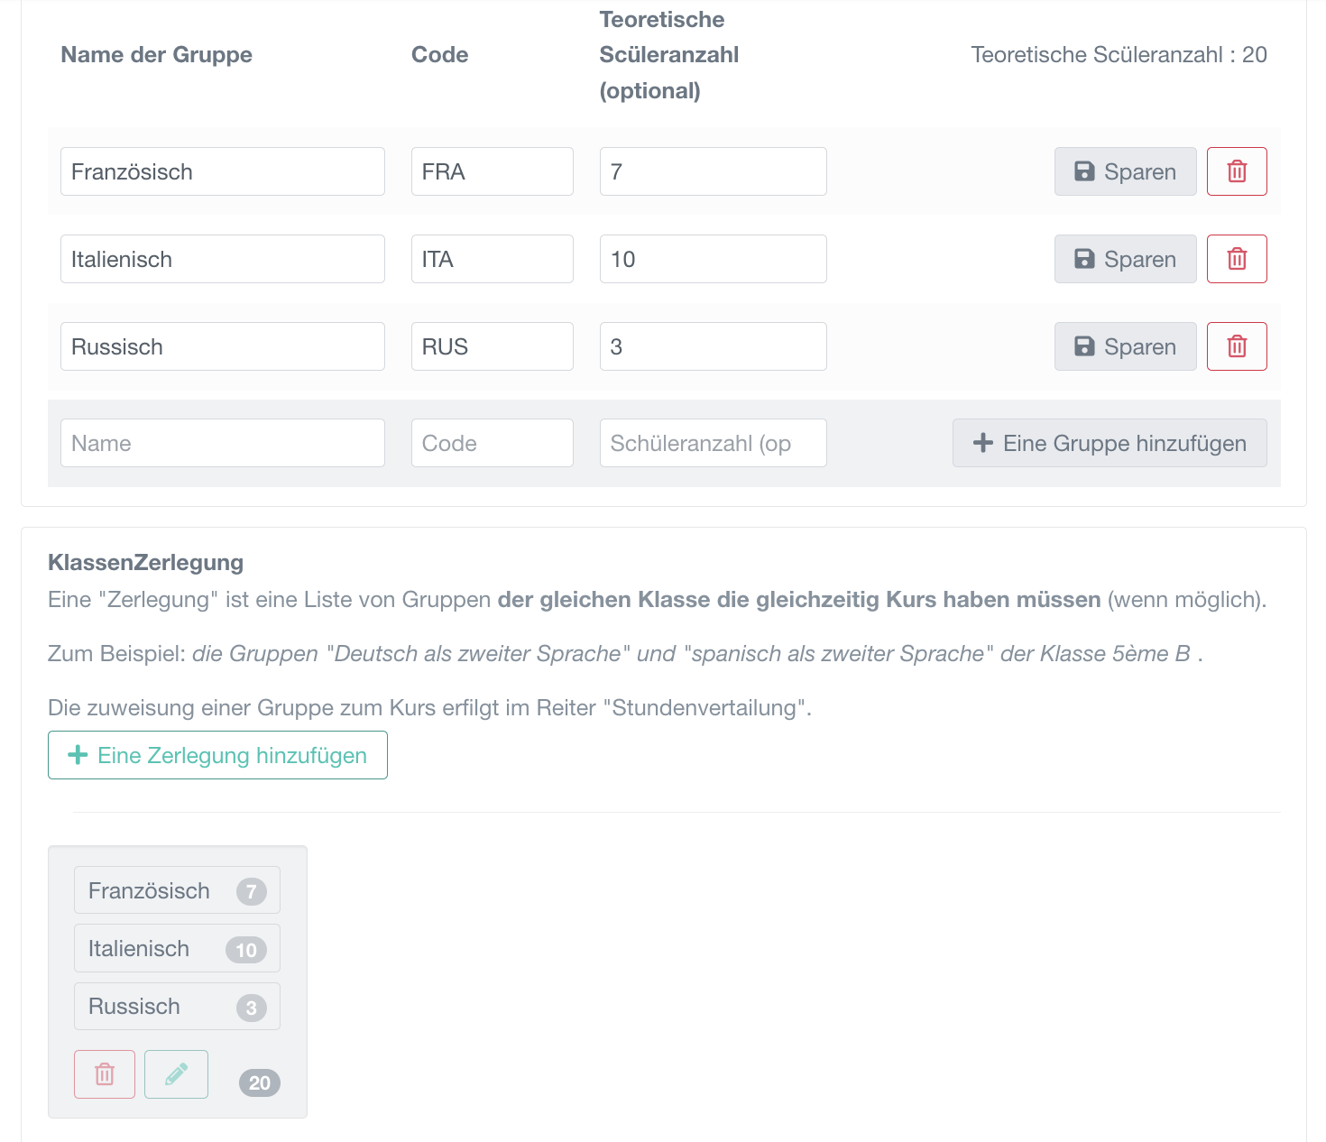Focus the empty Schüleranzahl input

coord(713,443)
